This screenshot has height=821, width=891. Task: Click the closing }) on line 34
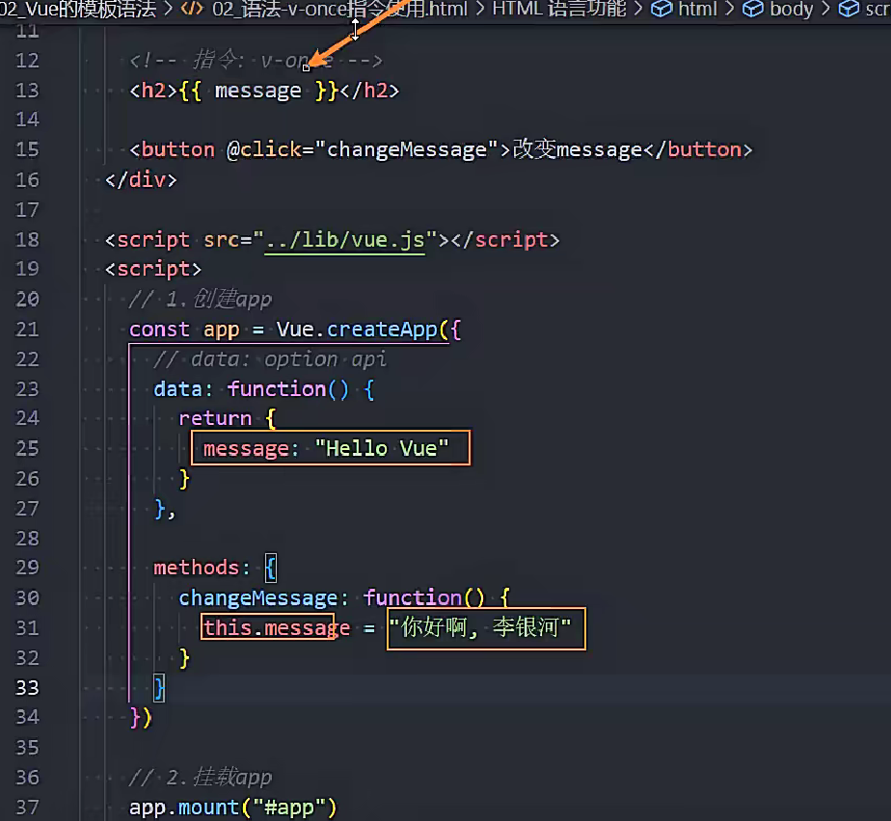click(x=141, y=718)
